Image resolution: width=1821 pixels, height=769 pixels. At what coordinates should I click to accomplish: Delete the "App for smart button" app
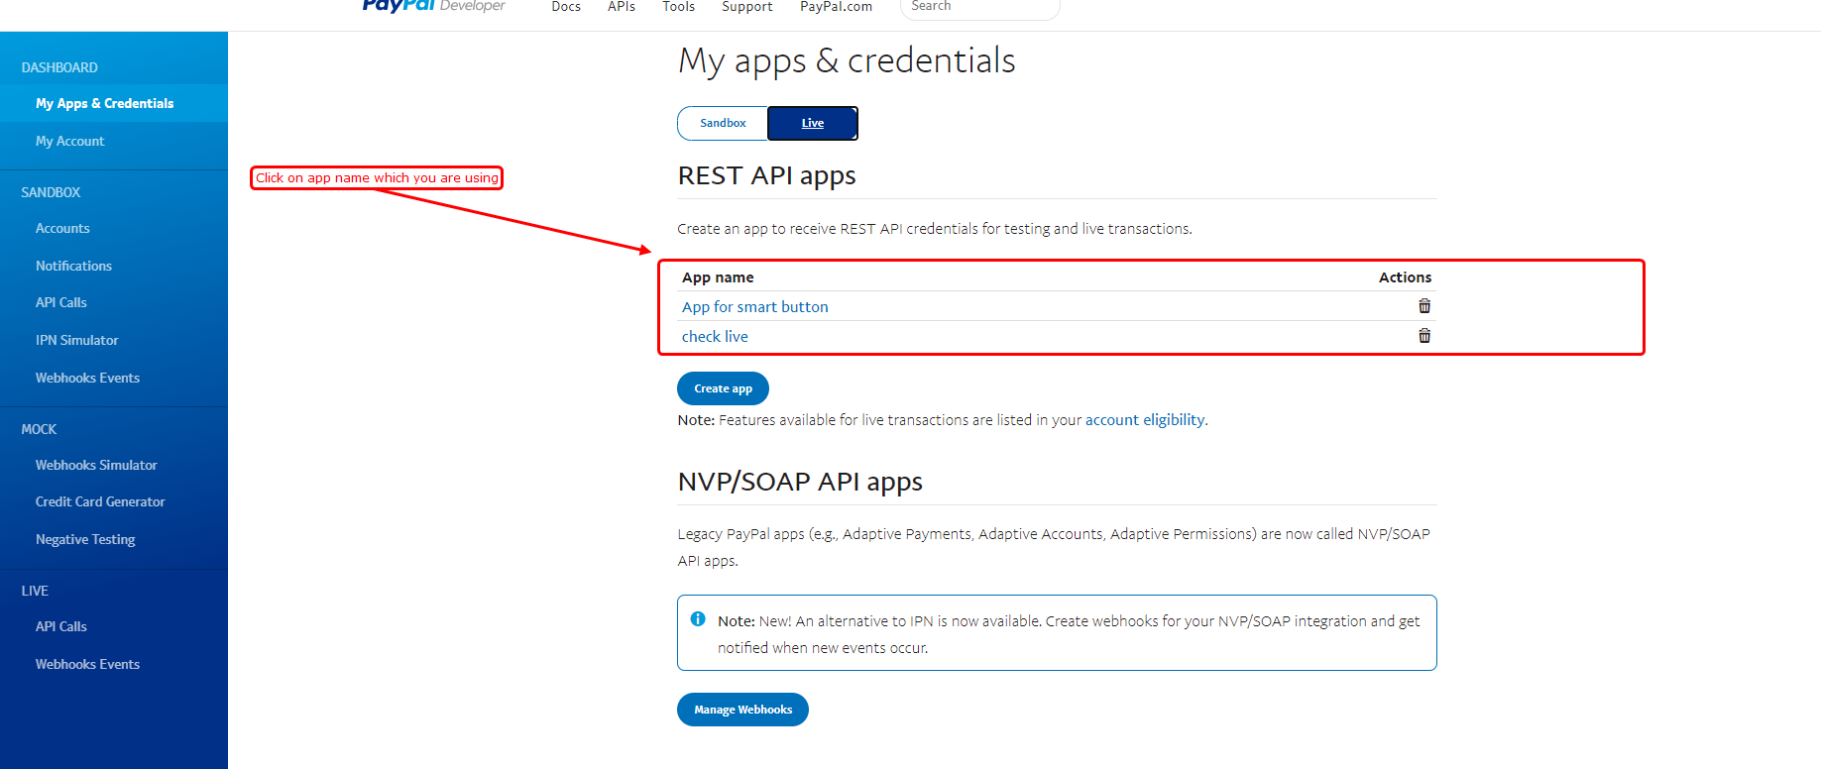click(1424, 306)
